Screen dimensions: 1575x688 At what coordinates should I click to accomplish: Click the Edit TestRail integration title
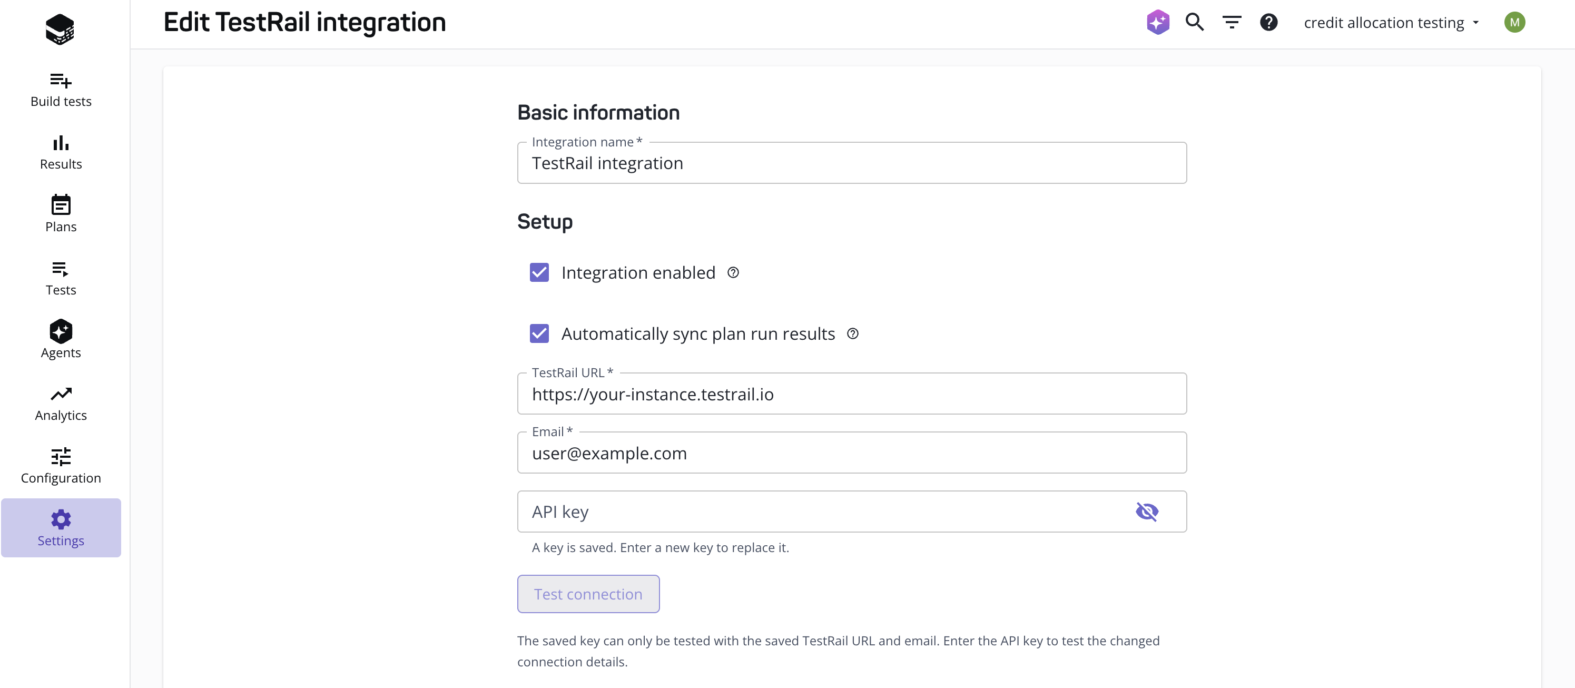click(x=304, y=23)
